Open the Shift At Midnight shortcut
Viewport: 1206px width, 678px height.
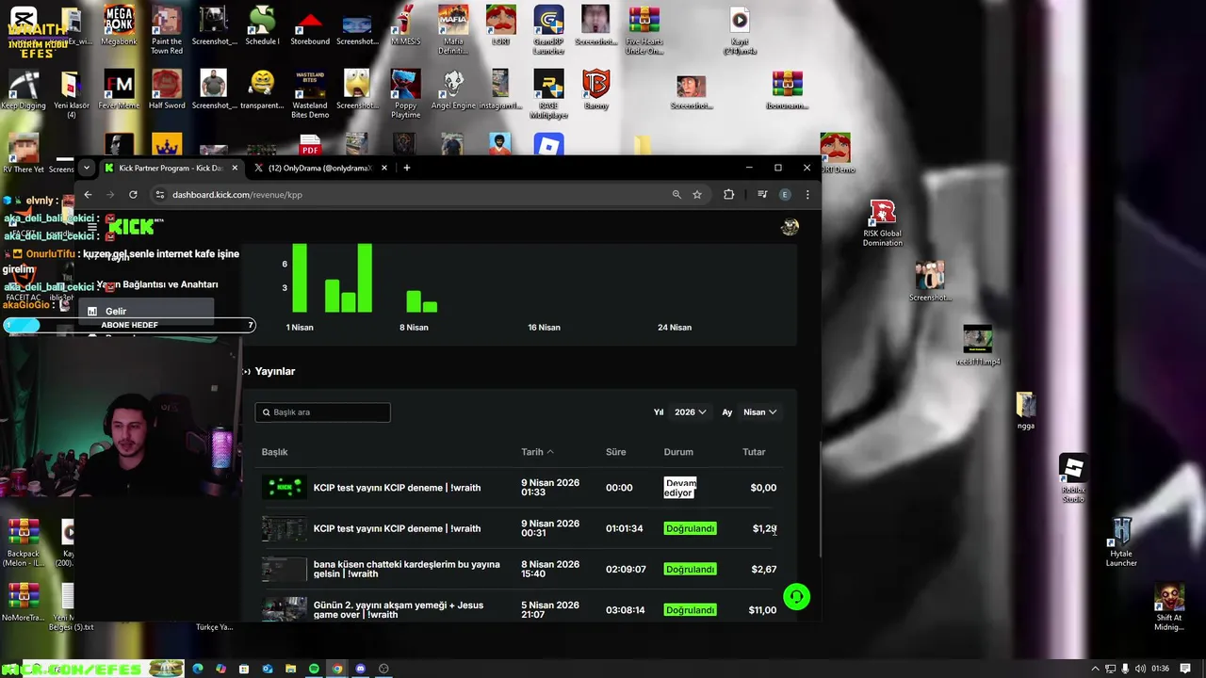(1169, 606)
